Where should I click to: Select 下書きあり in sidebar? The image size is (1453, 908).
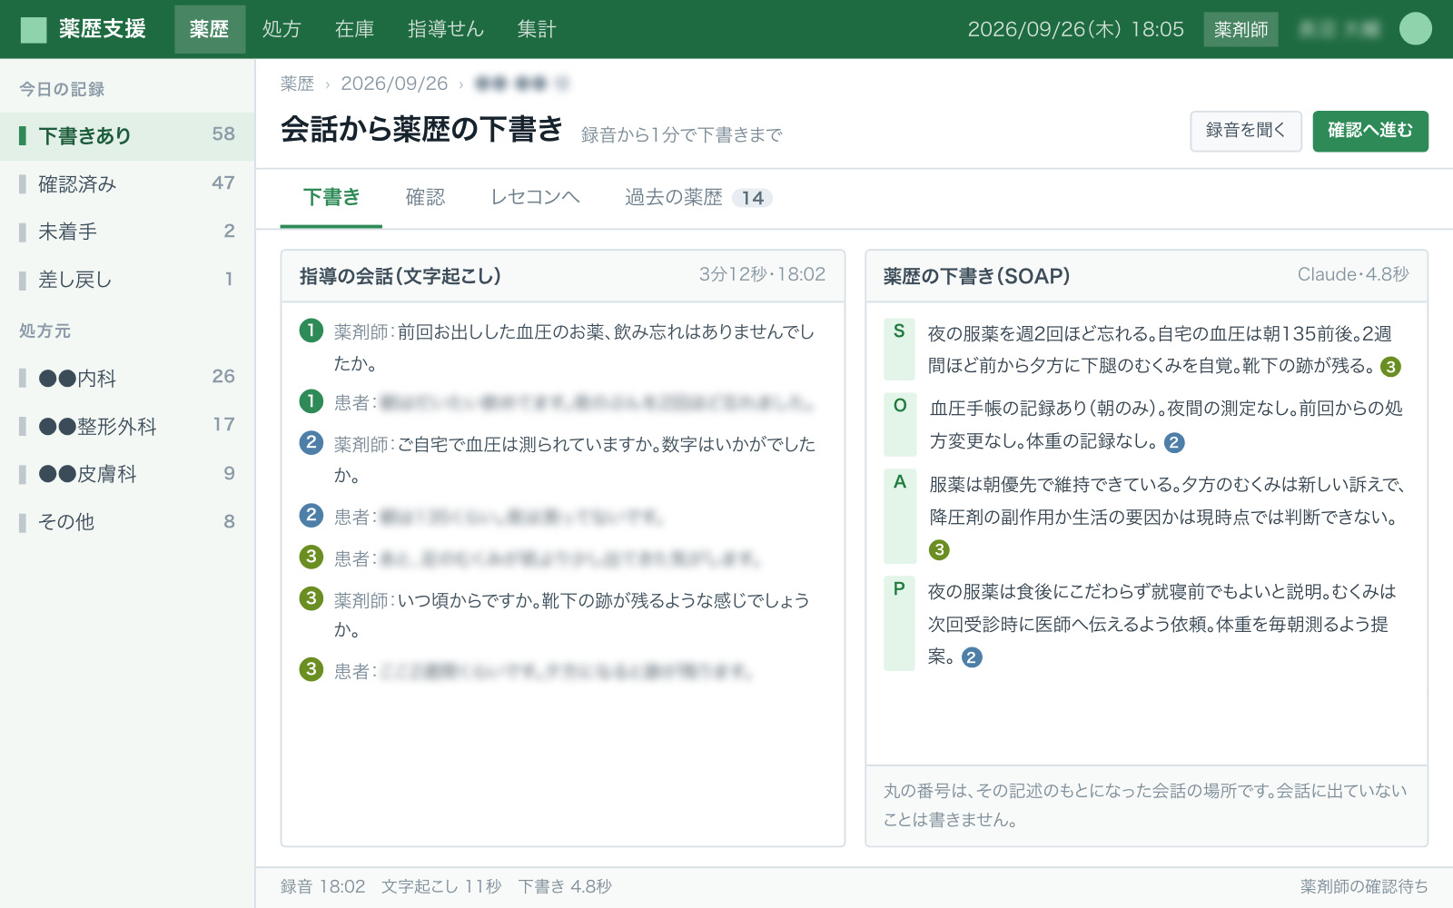(127, 136)
